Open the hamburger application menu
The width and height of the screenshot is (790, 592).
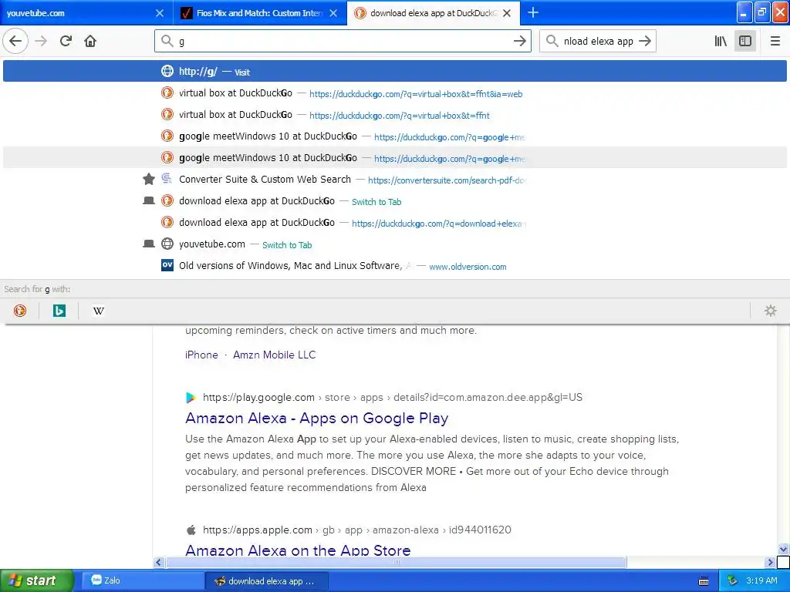tap(775, 41)
